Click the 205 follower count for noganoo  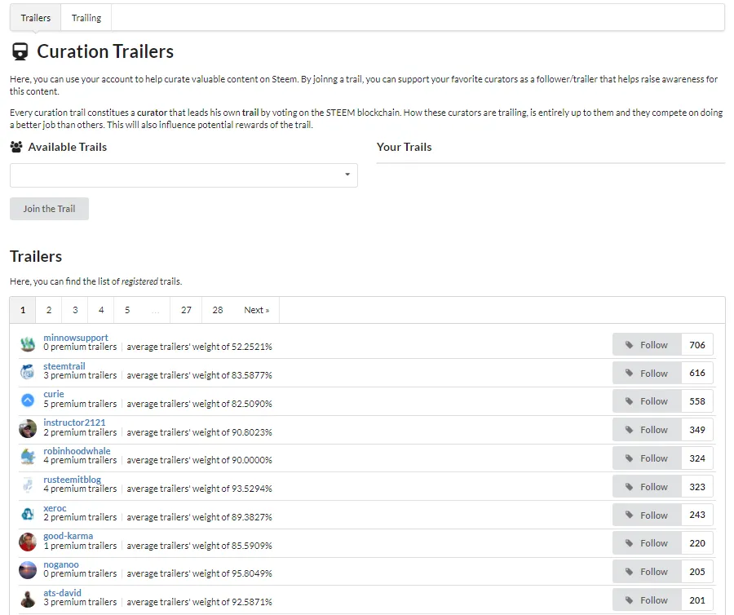(x=697, y=572)
